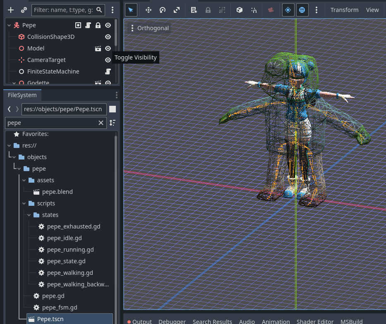Open the Transform menu

point(344,10)
